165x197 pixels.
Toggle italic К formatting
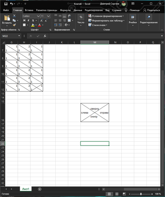[x=28, y=21]
